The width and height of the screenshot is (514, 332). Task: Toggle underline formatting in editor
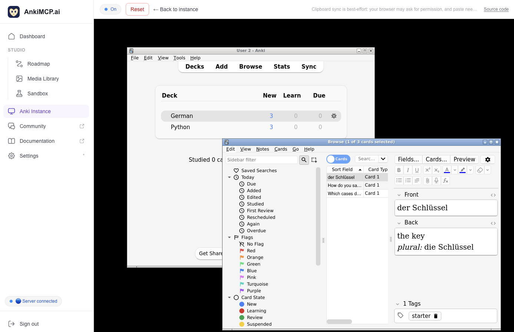[x=417, y=170]
